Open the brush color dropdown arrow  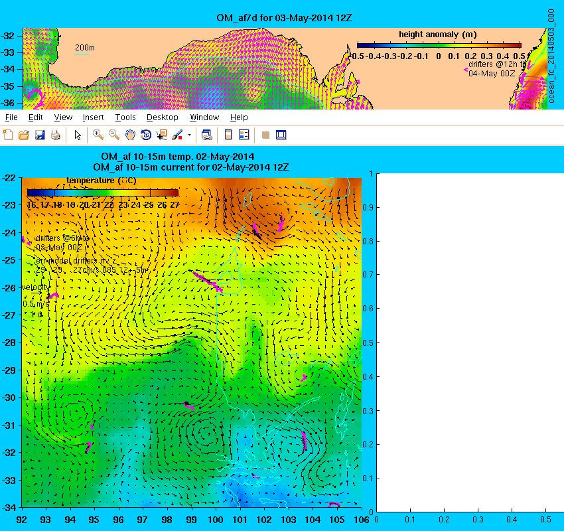pyautogui.click(x=189, y=135)
